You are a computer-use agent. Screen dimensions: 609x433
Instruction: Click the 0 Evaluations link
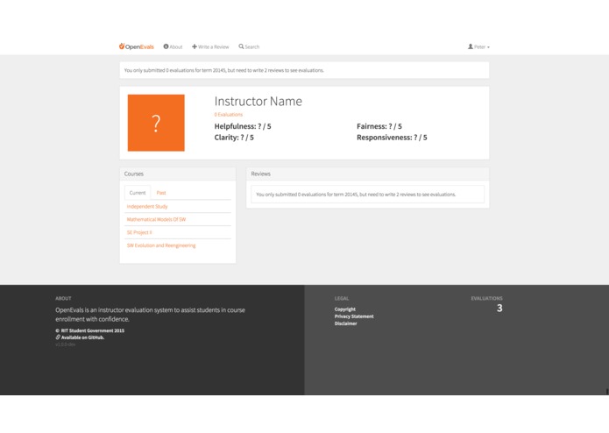pos(229,115)
